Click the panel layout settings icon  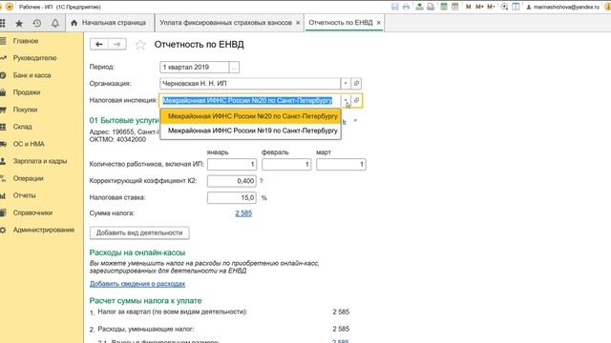[516, 7]
